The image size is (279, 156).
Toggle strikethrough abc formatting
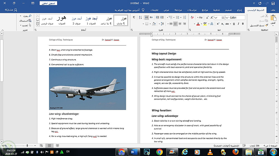click(227, 24)
